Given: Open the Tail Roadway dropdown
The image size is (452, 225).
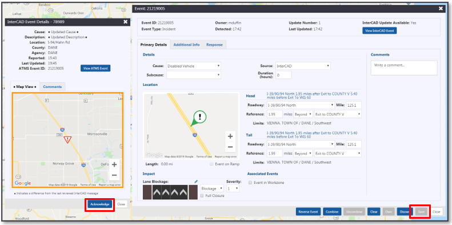Looking at the screenshot, I should 301,144.
